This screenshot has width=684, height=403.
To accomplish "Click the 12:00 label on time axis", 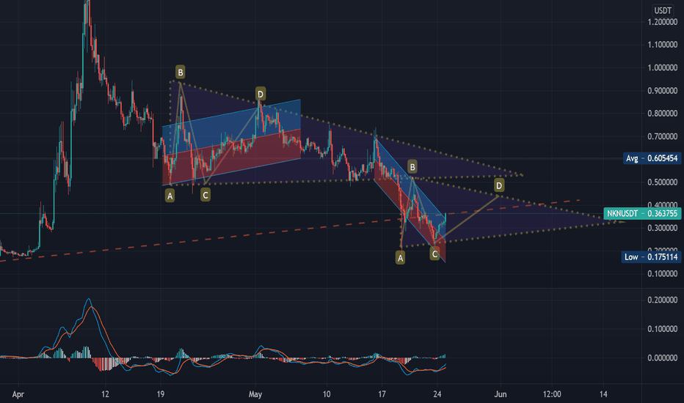I will pos(552,394).
